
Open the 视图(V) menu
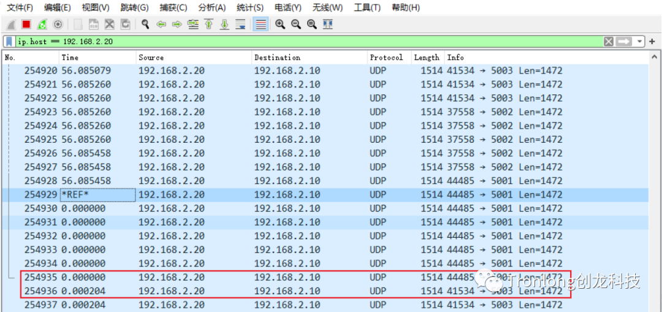pos(96,7)
